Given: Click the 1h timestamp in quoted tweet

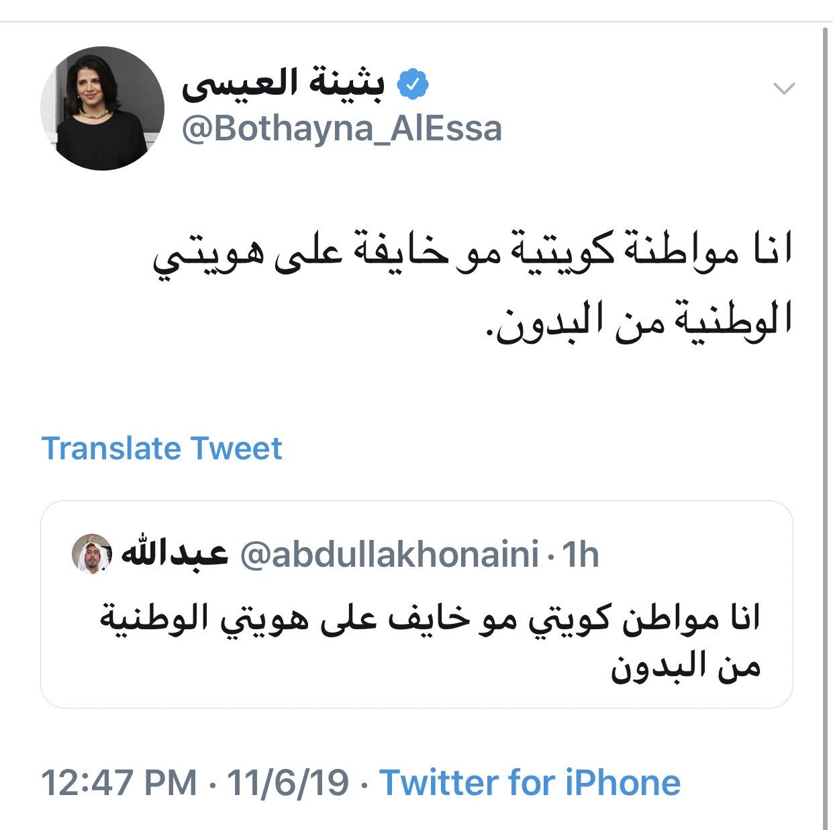Looking at the screenshot, I should click(x=581, y=555).
